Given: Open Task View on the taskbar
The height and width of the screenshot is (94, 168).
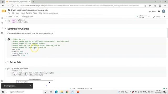Looking at the screenshot, I should [x=51, y=92].
